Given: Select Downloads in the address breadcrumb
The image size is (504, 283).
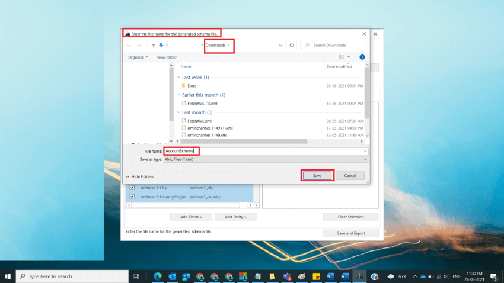Looking at the screenshot, I should [215, 45].
